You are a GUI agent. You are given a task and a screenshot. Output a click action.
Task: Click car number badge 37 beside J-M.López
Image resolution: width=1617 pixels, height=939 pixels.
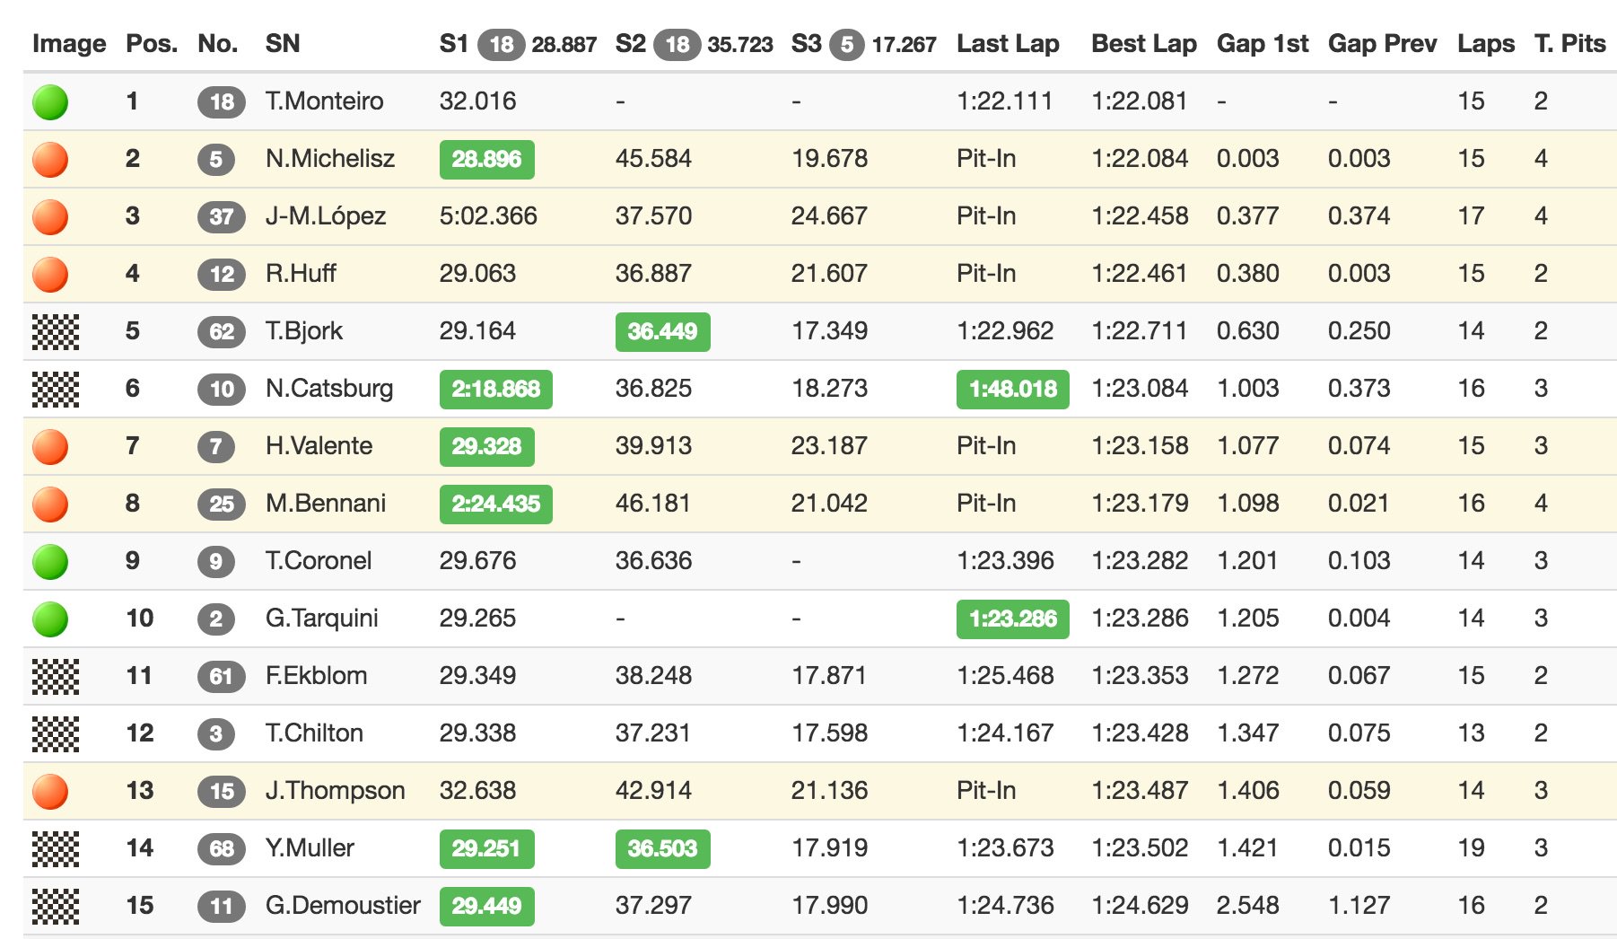tap(222, 216)
